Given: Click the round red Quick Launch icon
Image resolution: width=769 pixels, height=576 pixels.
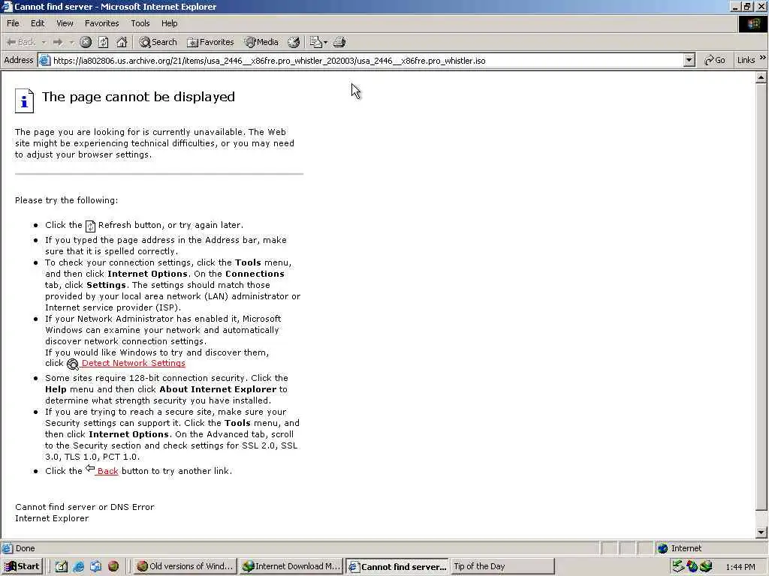Looking at the screenshot, I should click(x=113, y=566).
